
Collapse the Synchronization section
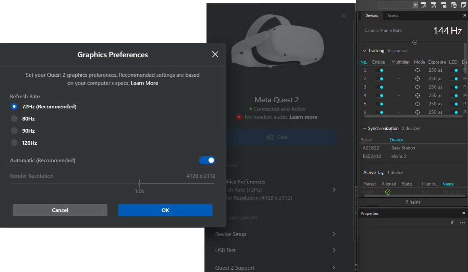click(x=364, y=129)
